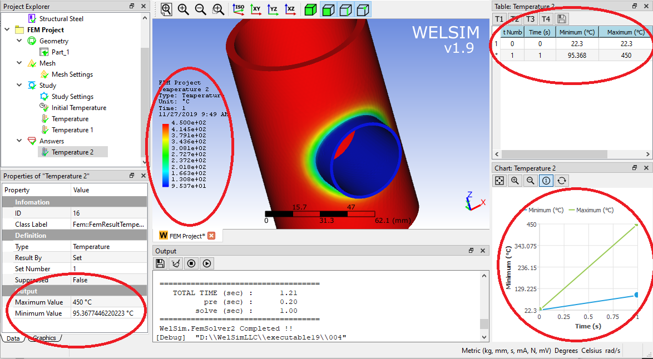653x359 pixels.
Task: Click the T1 button in Table panel
Action: [x=499, y=19]
